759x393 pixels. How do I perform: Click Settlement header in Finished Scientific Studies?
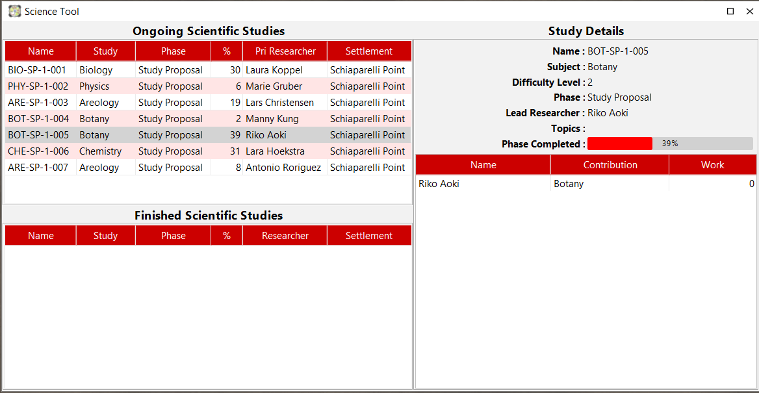point(369,236)
